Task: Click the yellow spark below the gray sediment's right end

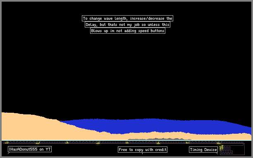Action: coord(188,143)
